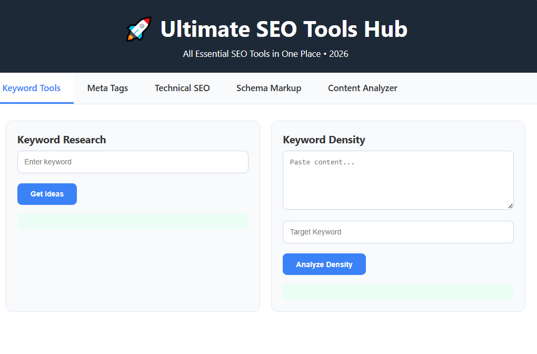Click the green results box under Analyze Density
The image size is (537, 354).
tap(399, 292)
